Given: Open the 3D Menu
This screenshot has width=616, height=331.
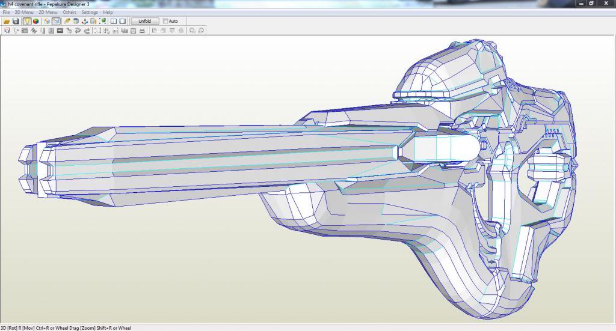Looking at the screenshot, I should (24, 12).
